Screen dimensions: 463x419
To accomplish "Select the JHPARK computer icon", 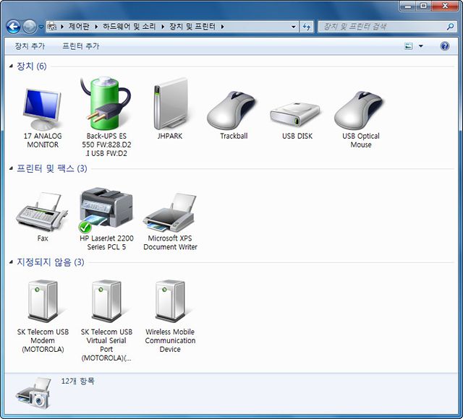I will pos(170,103).
